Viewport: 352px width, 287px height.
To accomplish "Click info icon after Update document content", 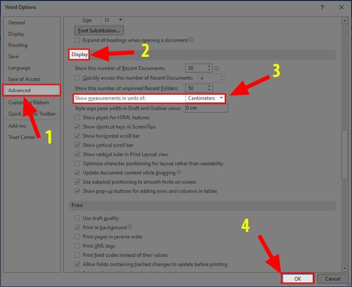I will pos(179,172).
